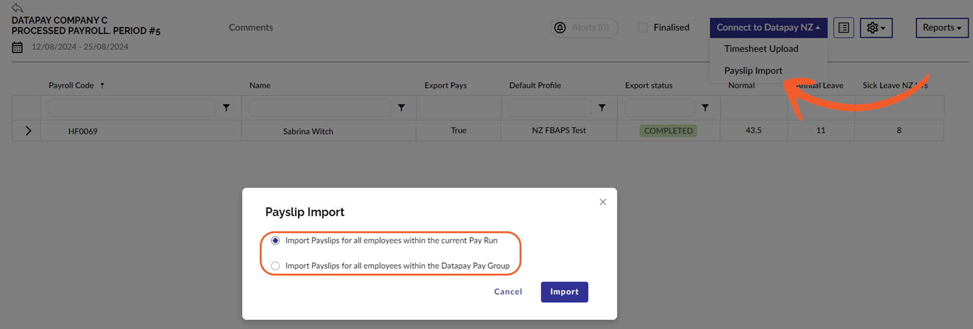
Task: Click the Name filter input field
Action: point(320,108)
